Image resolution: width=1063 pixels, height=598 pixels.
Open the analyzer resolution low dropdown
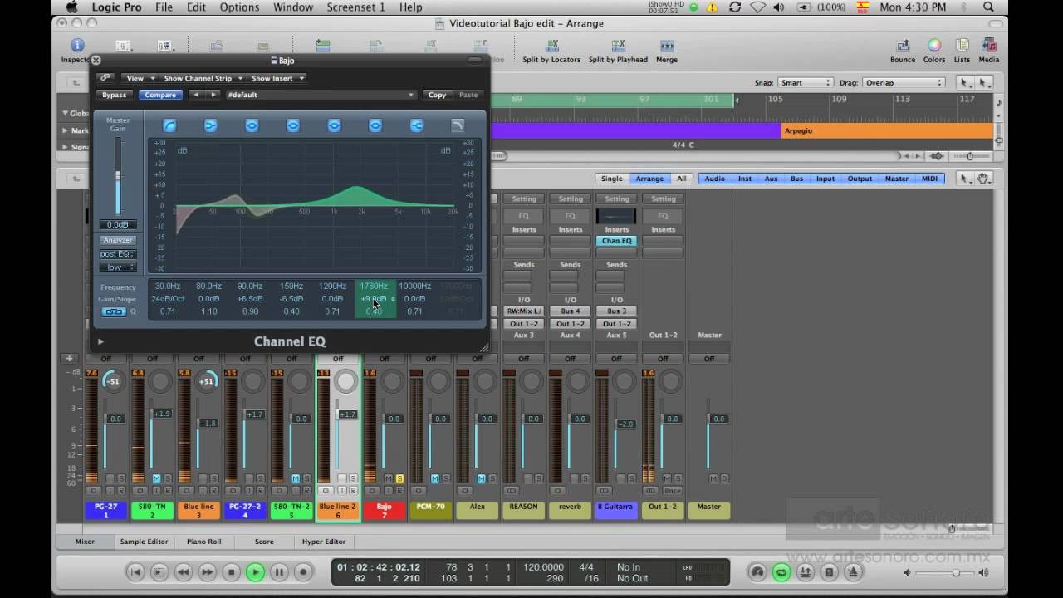[118, 267]
